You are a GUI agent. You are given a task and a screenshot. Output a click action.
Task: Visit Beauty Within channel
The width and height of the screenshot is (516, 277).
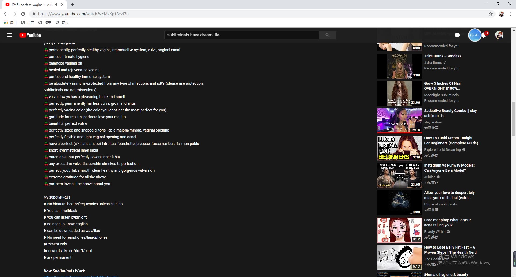point(435,232)
